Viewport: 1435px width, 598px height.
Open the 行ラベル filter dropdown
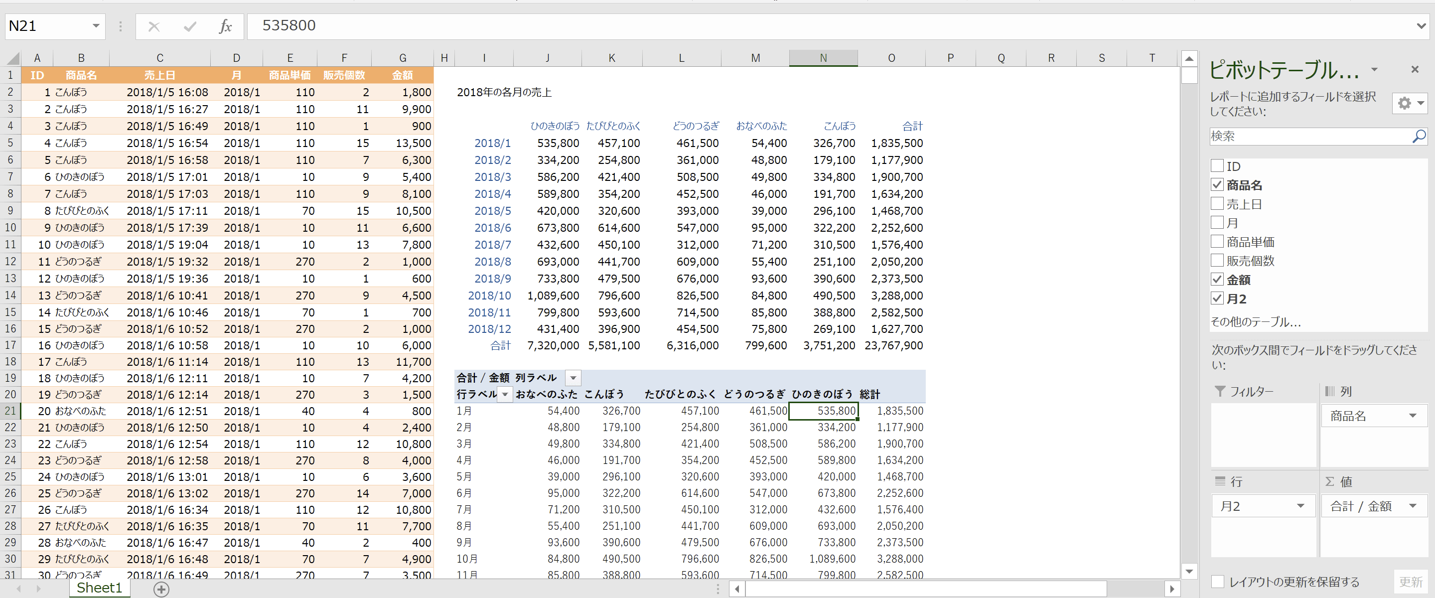(505, 394)
